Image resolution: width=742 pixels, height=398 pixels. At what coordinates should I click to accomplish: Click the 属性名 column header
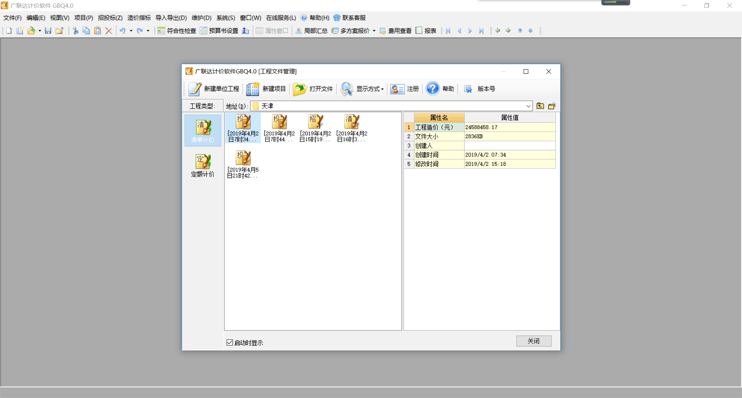(439, 117)
